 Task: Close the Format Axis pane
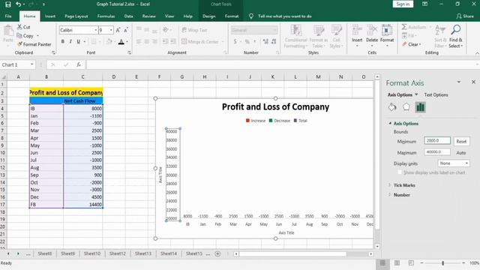pyautogui.click(x=473, y=82)
